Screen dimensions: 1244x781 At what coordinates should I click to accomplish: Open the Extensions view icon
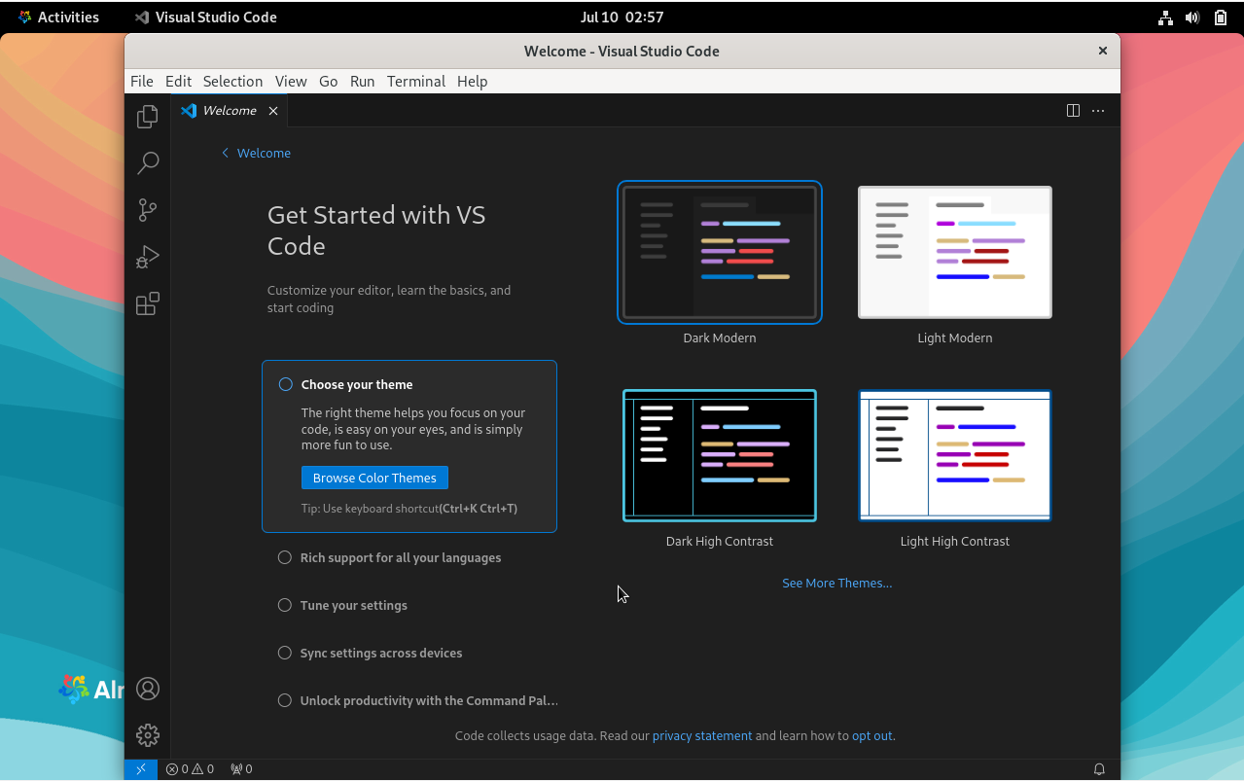tap(147, 303)
